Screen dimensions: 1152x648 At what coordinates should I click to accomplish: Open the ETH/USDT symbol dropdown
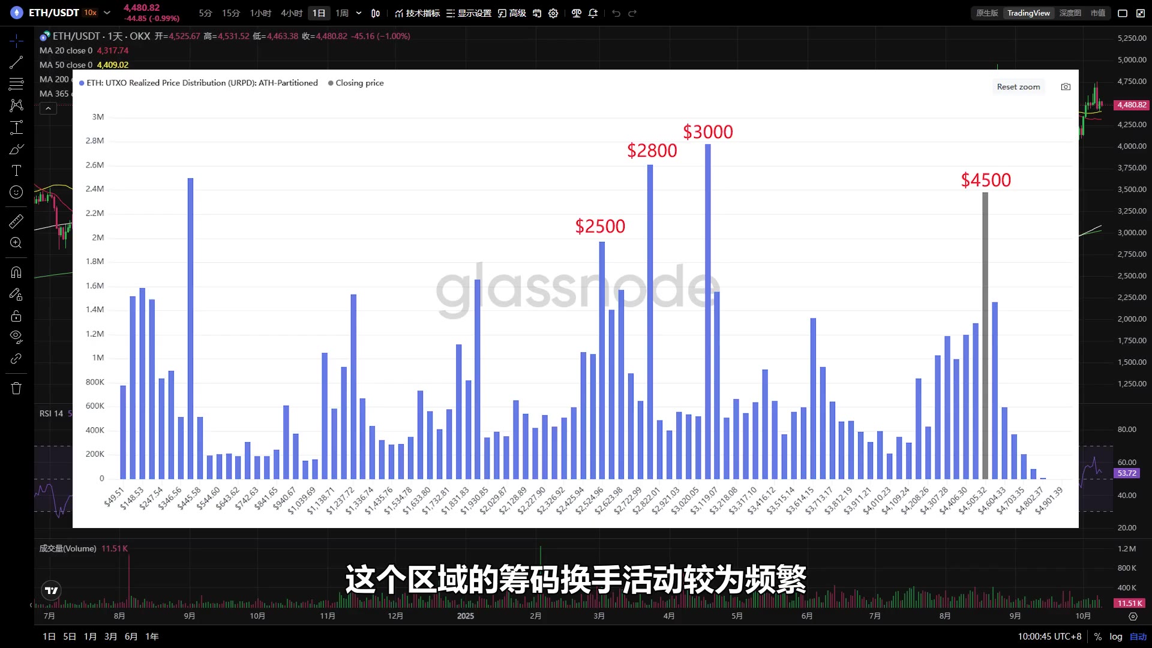[106, 13]
